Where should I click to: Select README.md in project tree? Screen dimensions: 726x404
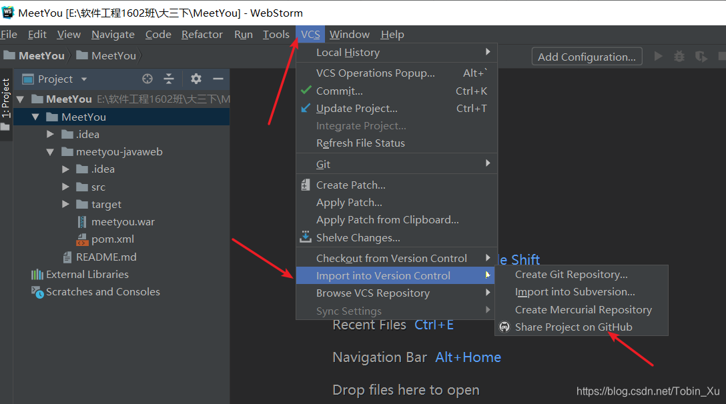106,257
